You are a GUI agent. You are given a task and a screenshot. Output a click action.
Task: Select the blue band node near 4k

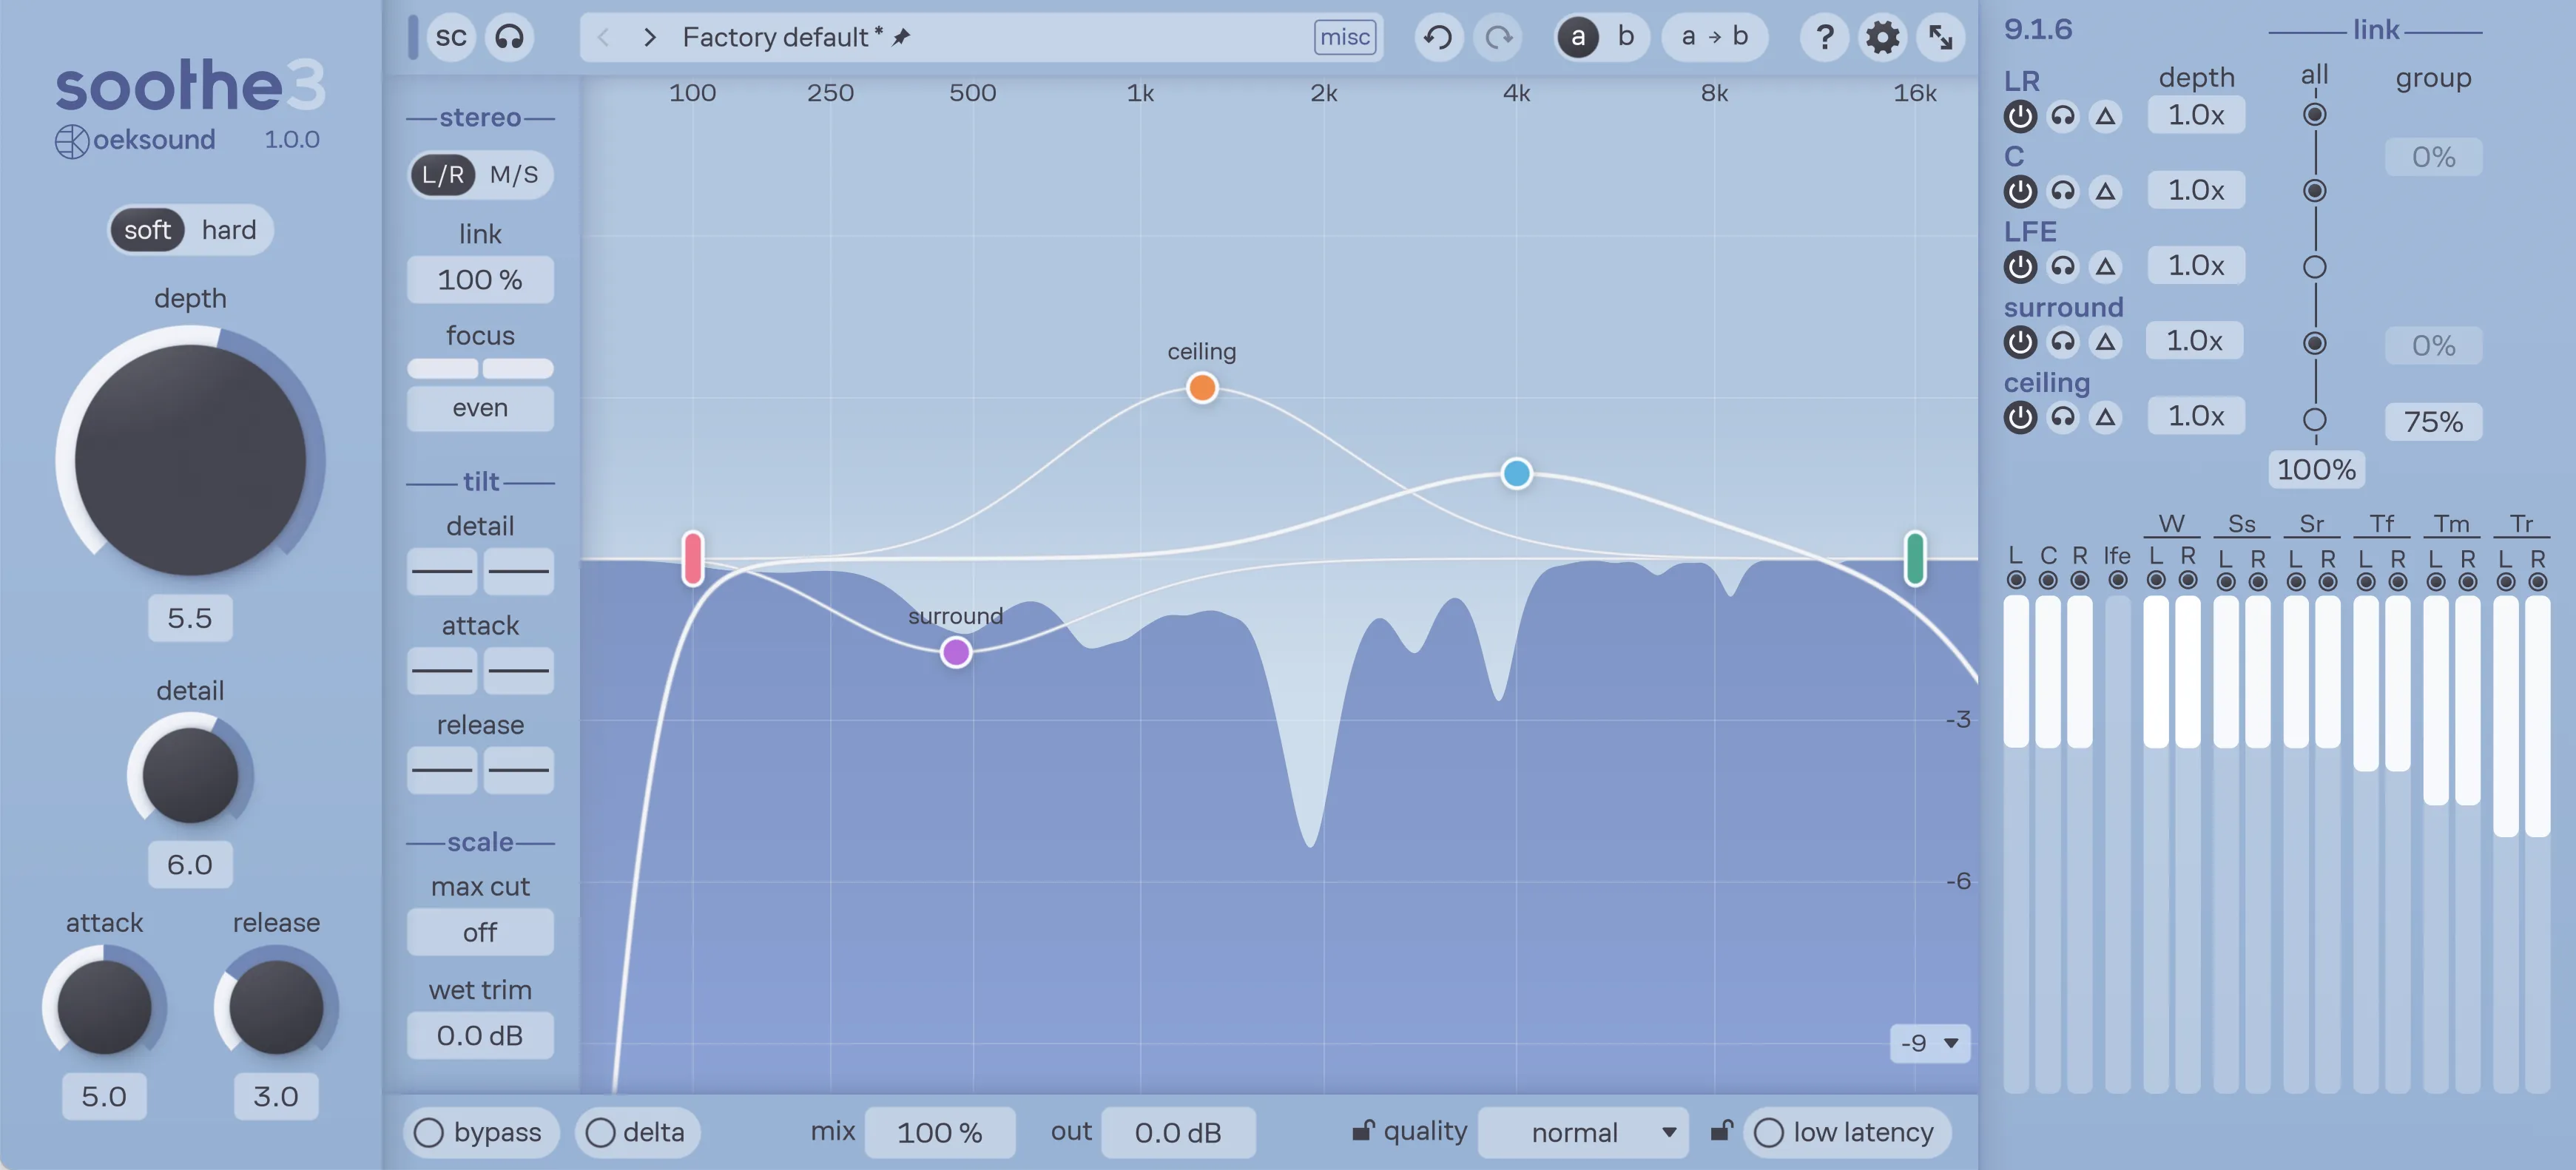coord(1516,473)
